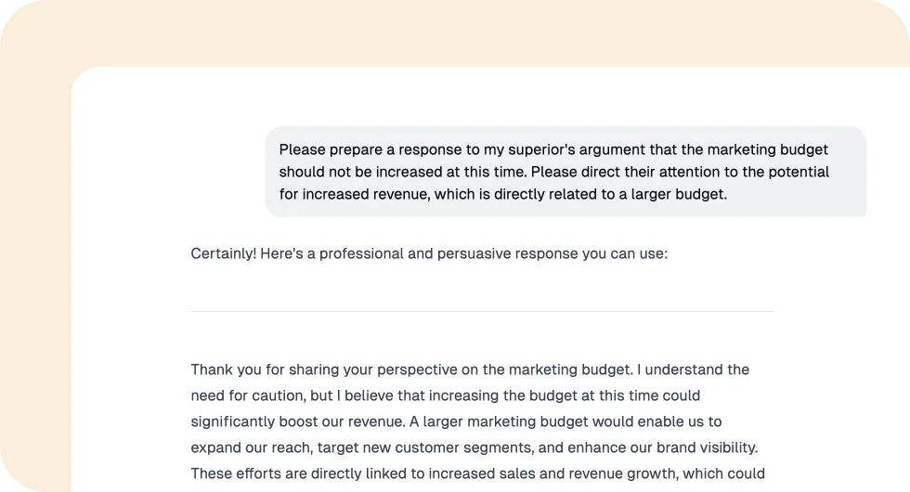910x492 pixels.
Task: Click 'should not be increased' in the bubble
Action: 356,172
